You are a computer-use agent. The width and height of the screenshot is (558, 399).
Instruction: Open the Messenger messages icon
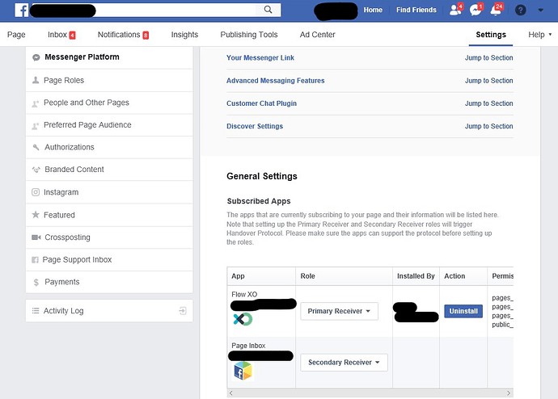(476, 10)
